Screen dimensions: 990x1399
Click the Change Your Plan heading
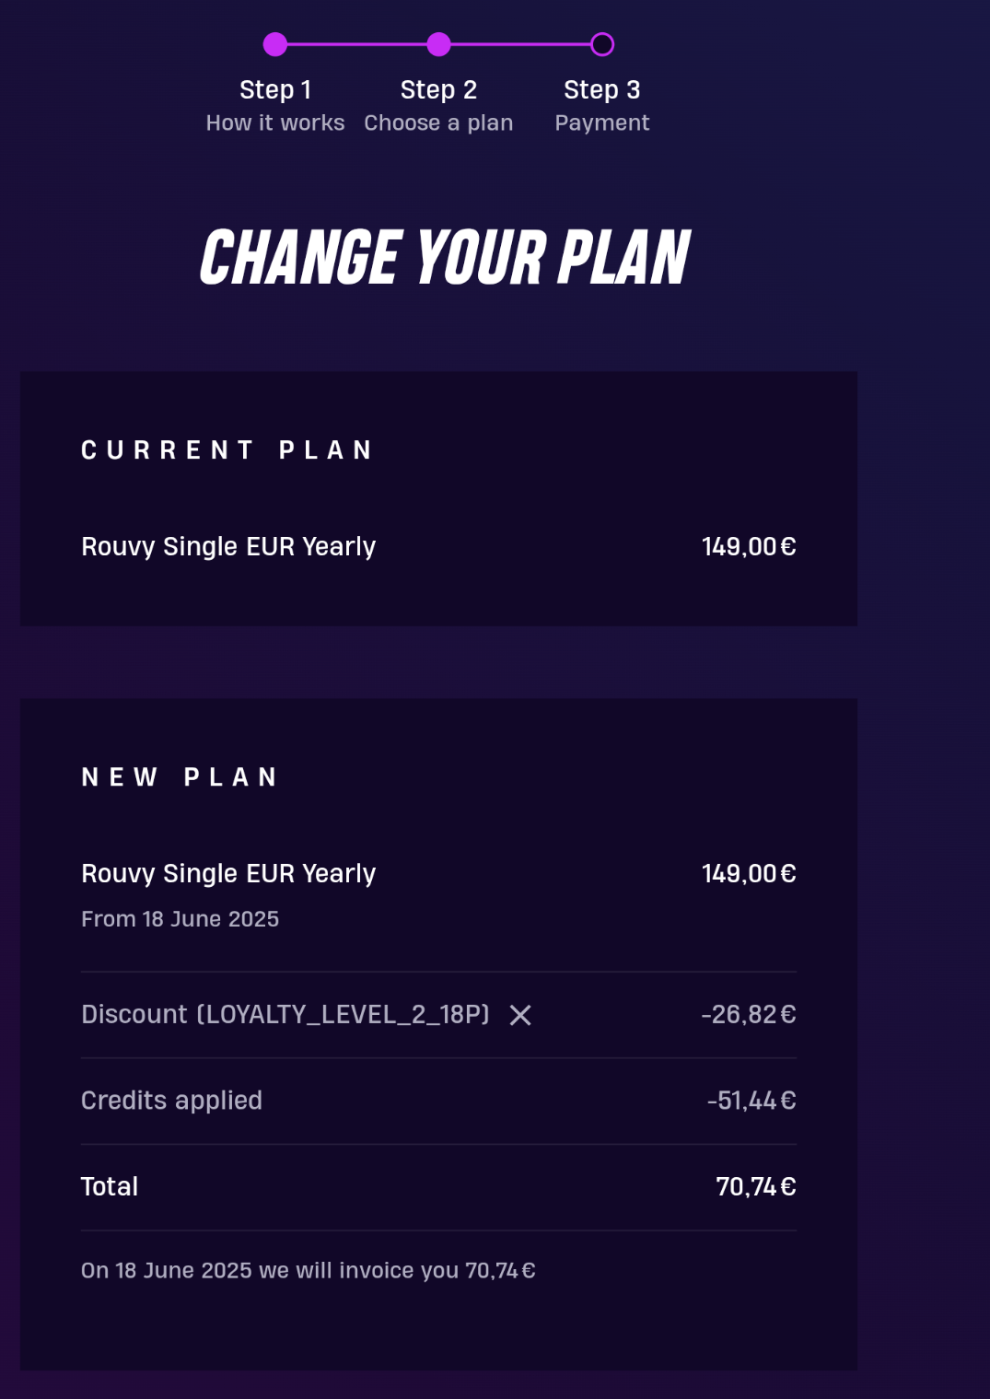pos(445,258)
